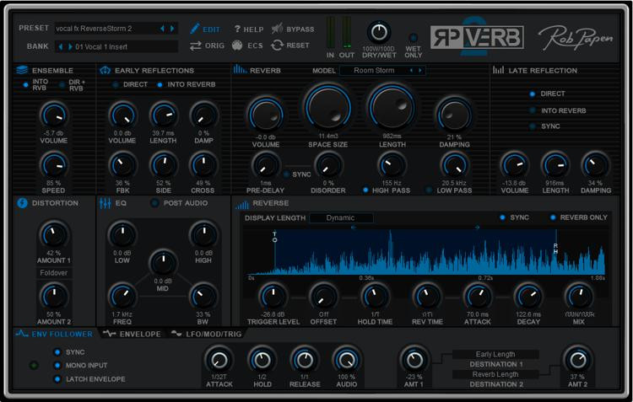The height and width of the screenshot is (402, 633).
Task: Switch to the LFO/MOD/TRIG tab
Action: pyautogui.click(x=206, y=334)
